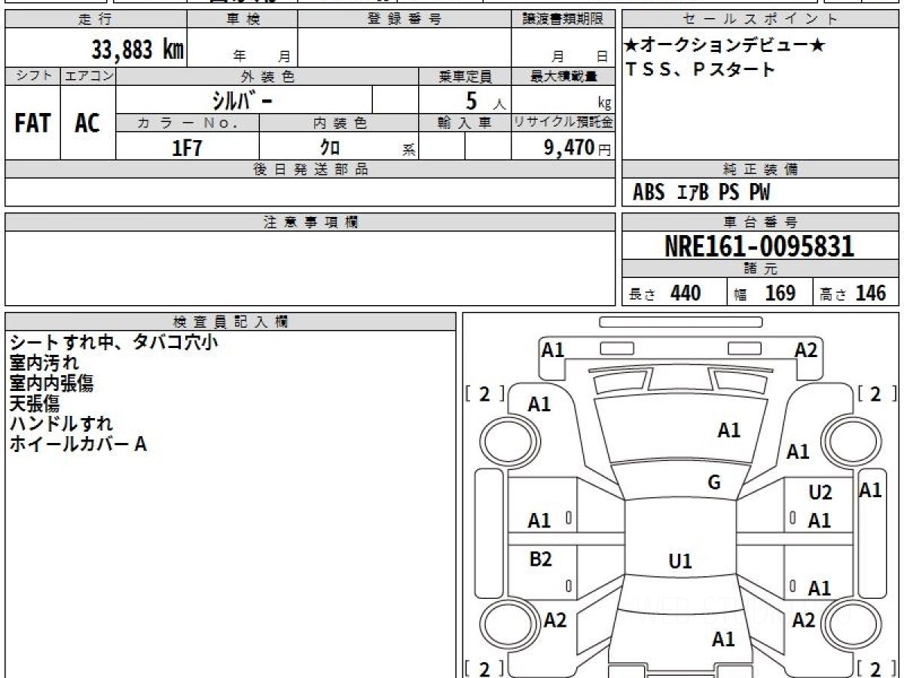Click the front-right wheel circle on the diagram

846,438
